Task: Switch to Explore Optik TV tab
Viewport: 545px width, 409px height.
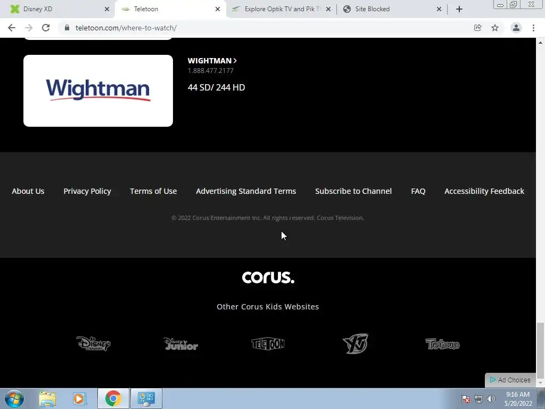Action: click(x=282, y=9)
